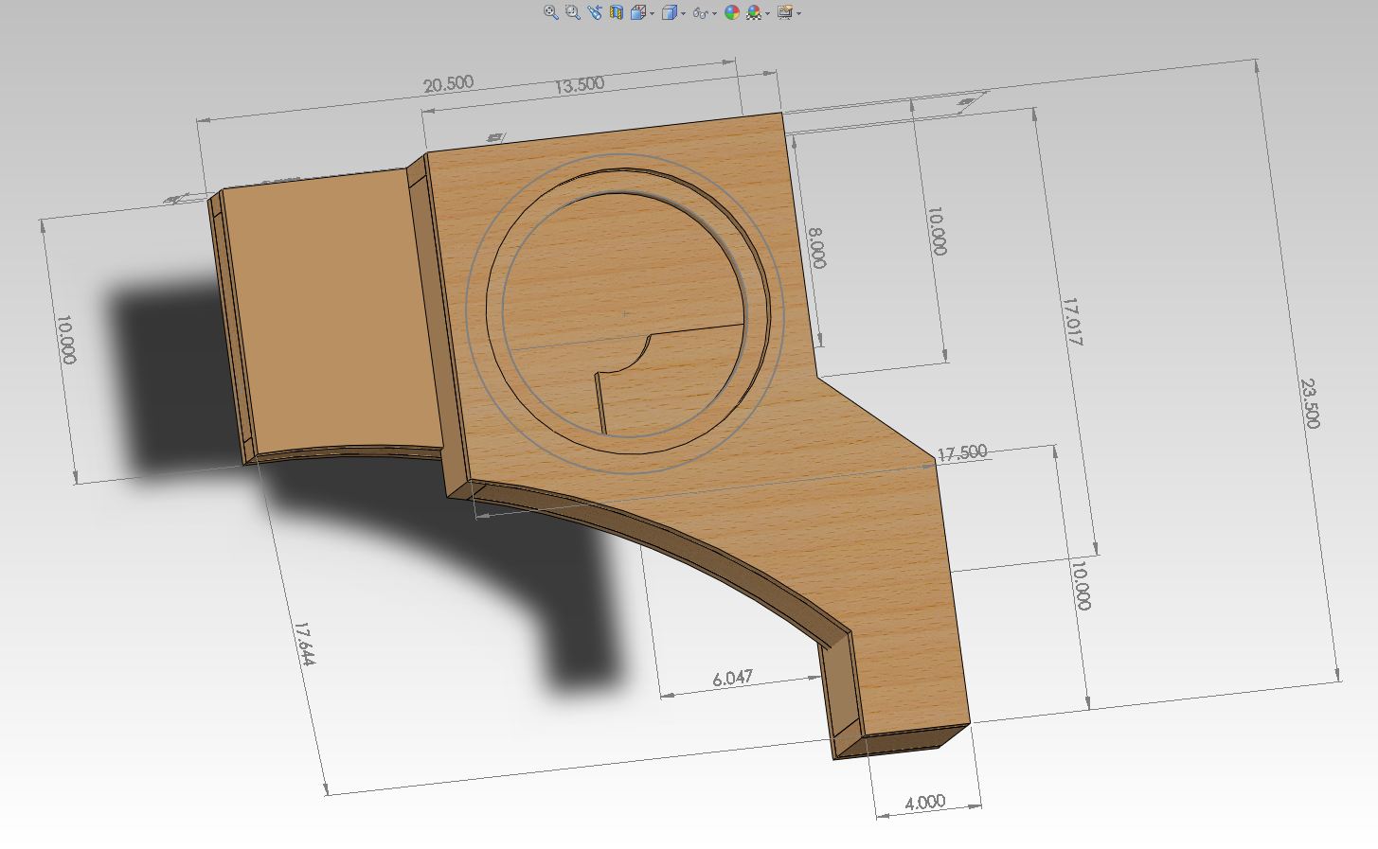1378x849 pixels.
Task: Select the 20.500 dimension text
Action: point(448,83)
